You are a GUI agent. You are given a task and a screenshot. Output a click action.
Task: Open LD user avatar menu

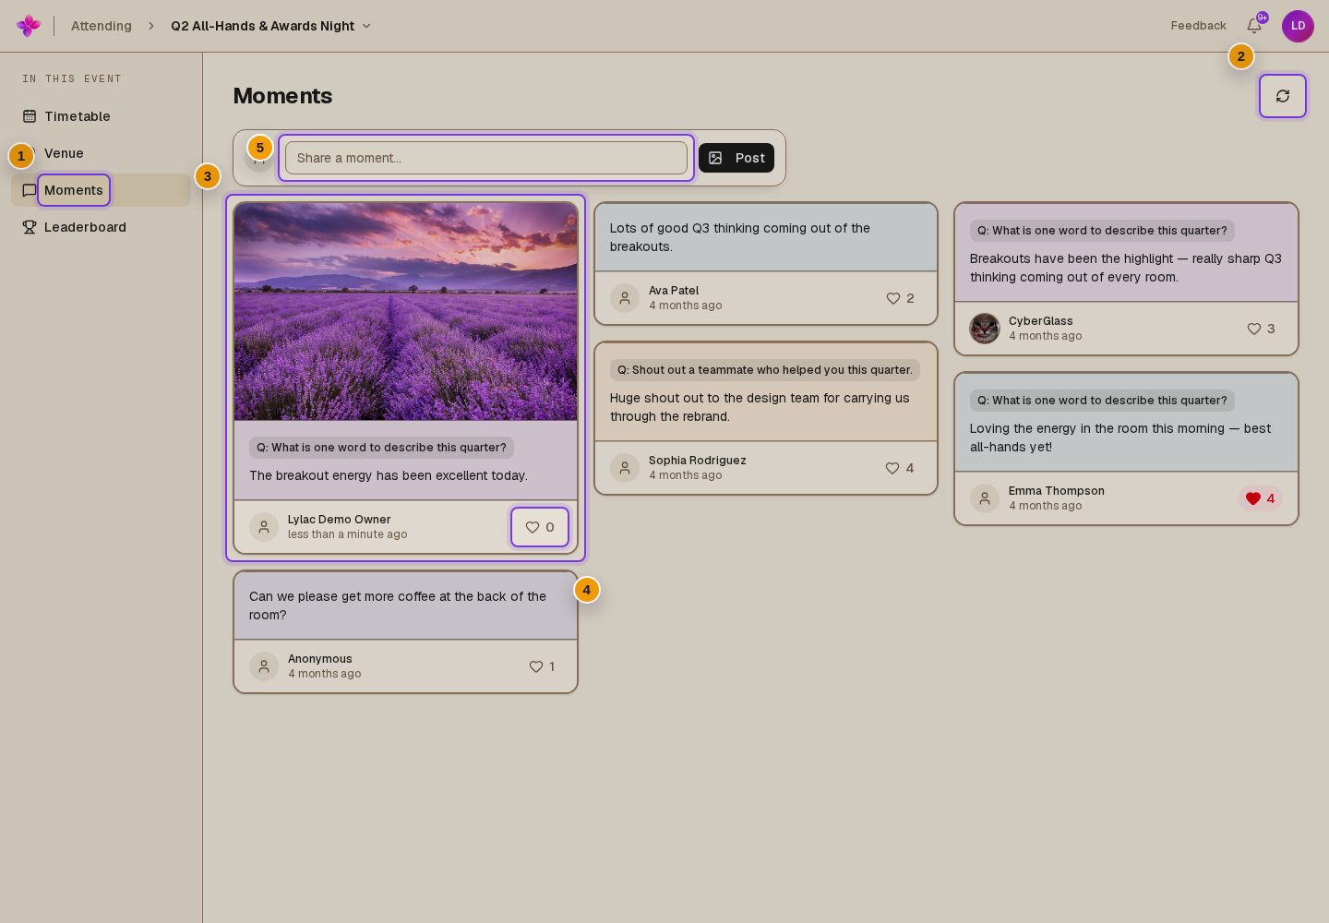[x=1298, y=26]
